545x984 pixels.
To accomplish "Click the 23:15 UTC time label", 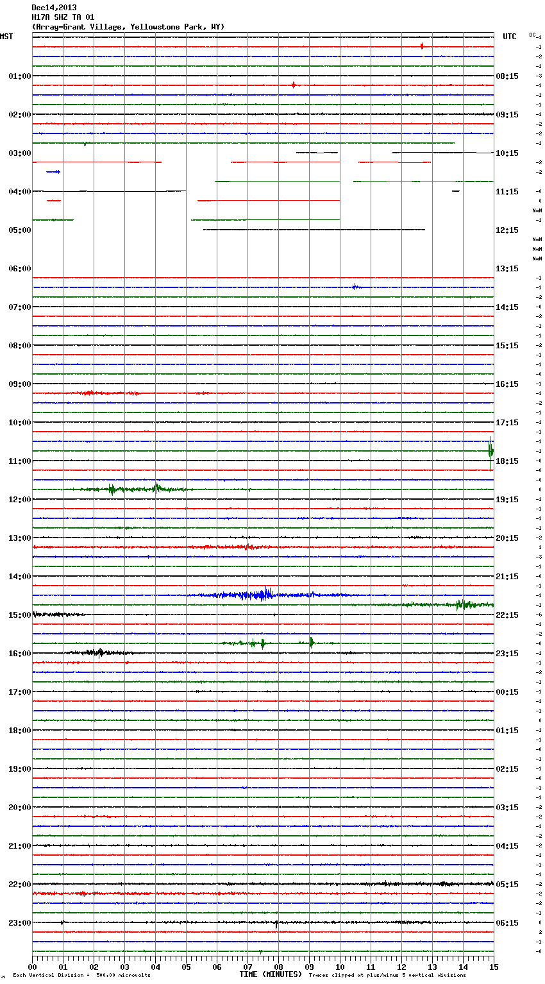I will [x=507, y=654].
